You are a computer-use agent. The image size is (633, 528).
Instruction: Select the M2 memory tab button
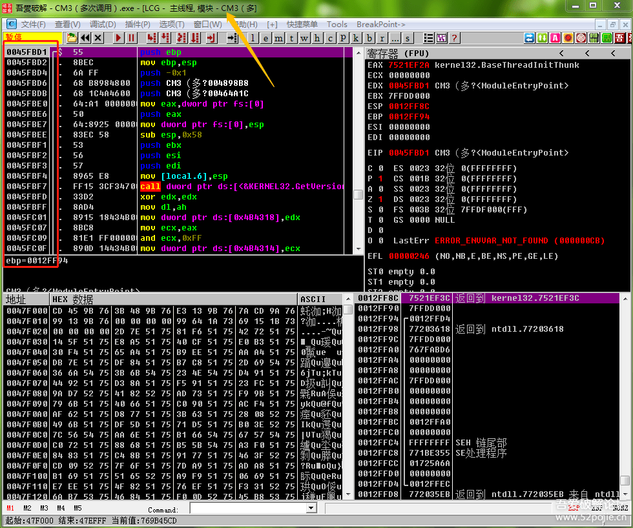pos(27,509)
